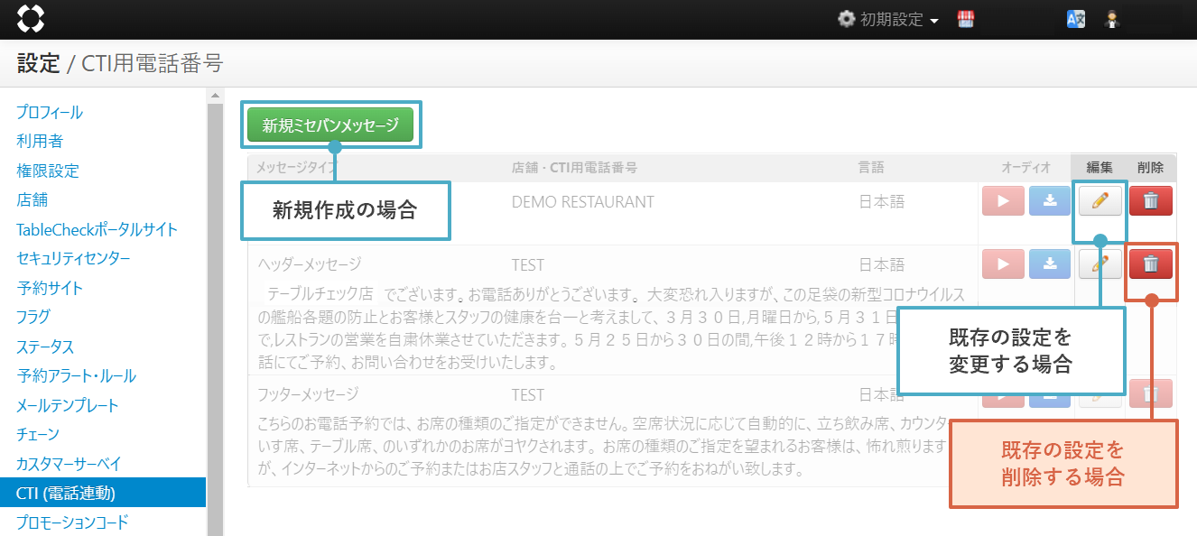Click the TableCheck logo icon
The width and height of the screenshot is (1197, 536).
pyautogui.click(x=30, y=19)
